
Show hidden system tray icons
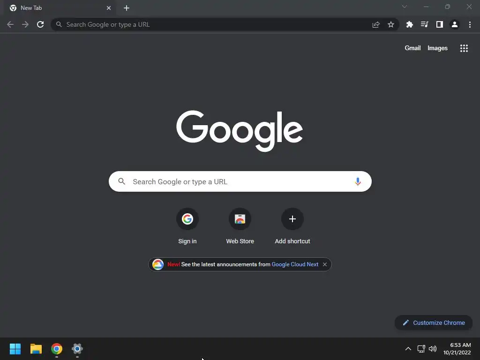(408, 349)
